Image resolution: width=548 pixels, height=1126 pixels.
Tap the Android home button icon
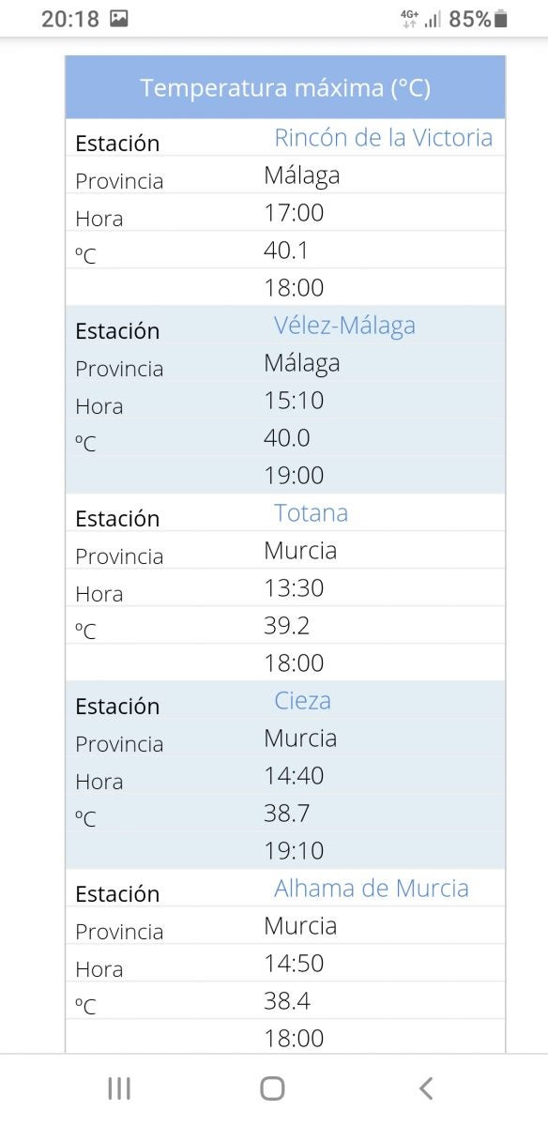tap(272, 1088)
